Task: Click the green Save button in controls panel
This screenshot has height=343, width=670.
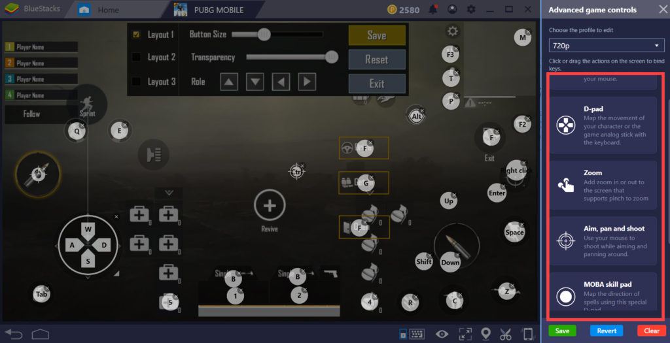Action: tap(563, 331)
